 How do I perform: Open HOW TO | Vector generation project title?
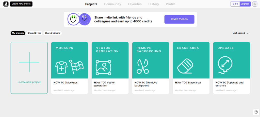[104, 84]
